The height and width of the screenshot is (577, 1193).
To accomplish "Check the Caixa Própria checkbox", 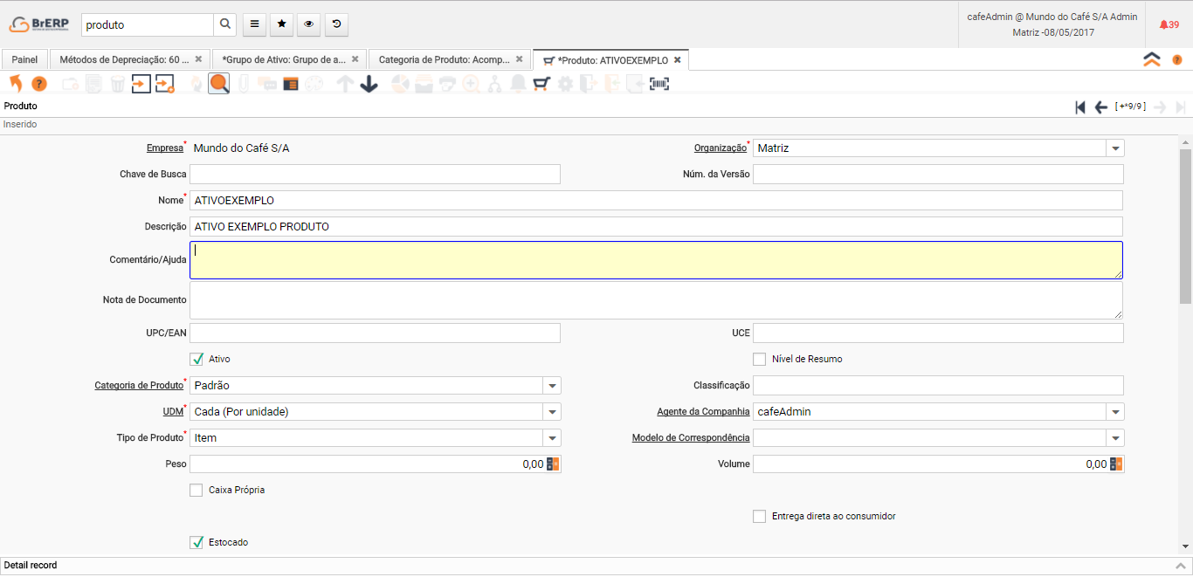I will (x=197, y=490).
